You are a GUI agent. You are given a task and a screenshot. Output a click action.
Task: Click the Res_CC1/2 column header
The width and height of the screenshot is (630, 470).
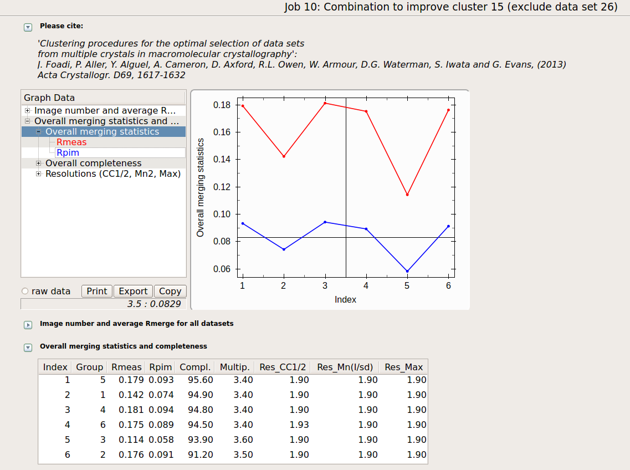click(283, 367)
